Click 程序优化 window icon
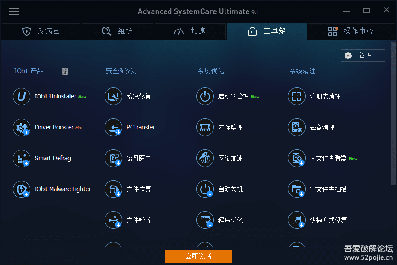 (205, 220)
